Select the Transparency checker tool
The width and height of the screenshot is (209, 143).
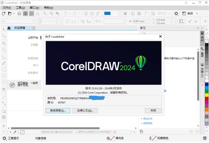point(4,117)
